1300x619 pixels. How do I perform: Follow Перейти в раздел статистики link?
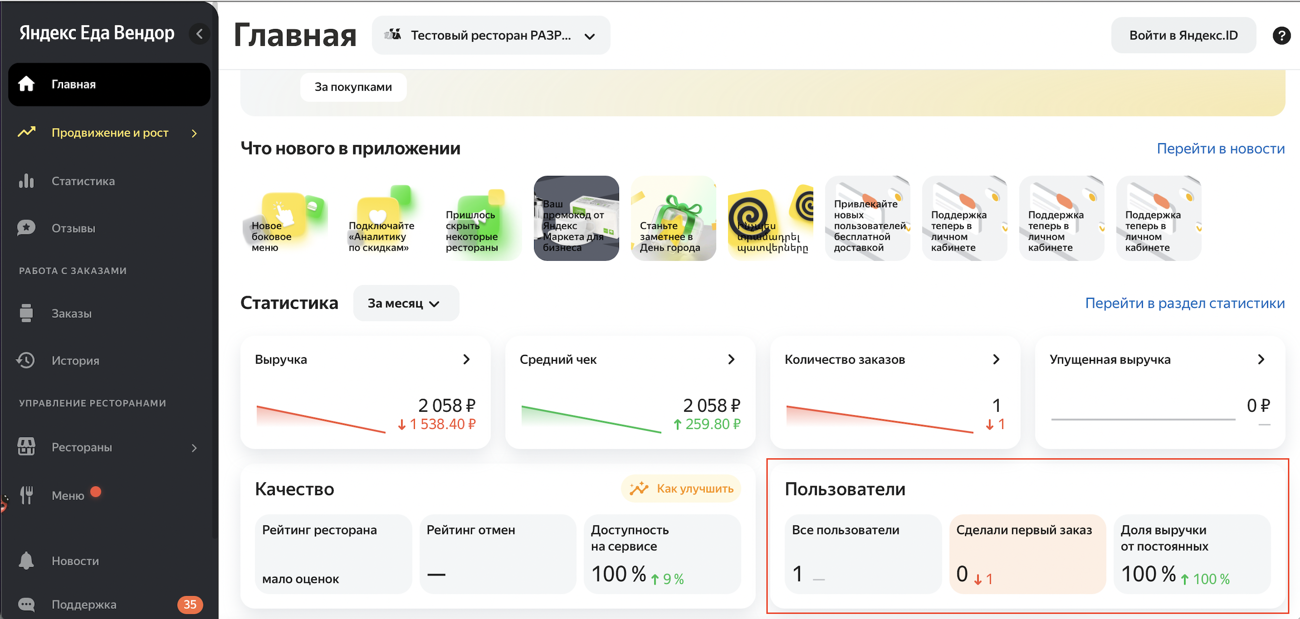tap(1185, 303)
